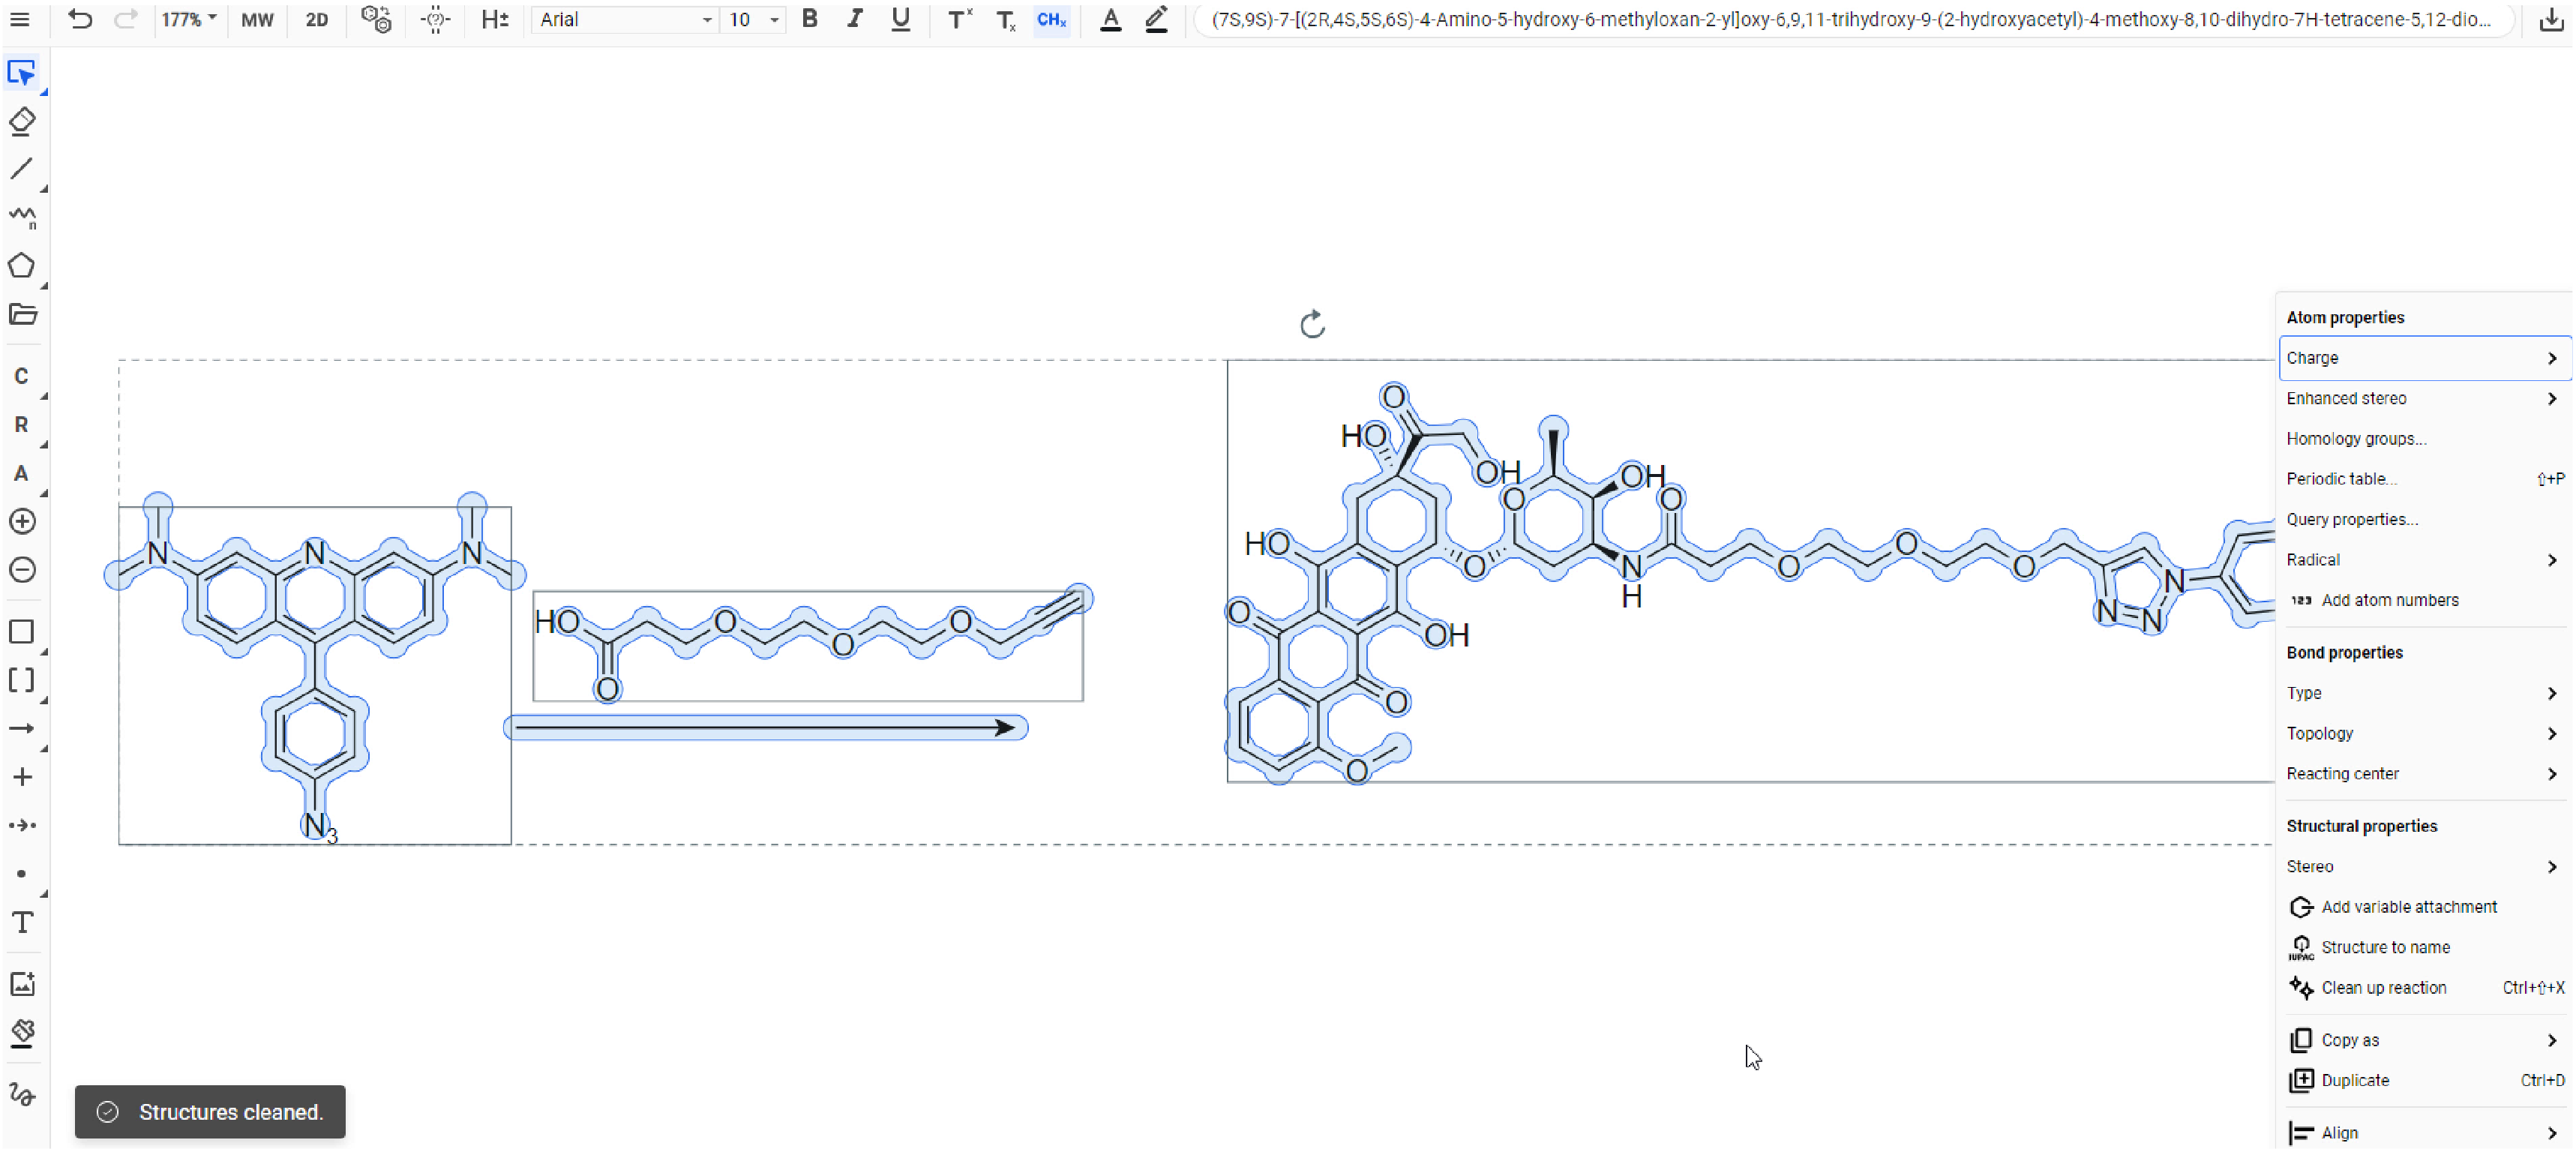Click the 2D clean button
The width and height of the screenshot is (2576, 1149).
point(316,19)
